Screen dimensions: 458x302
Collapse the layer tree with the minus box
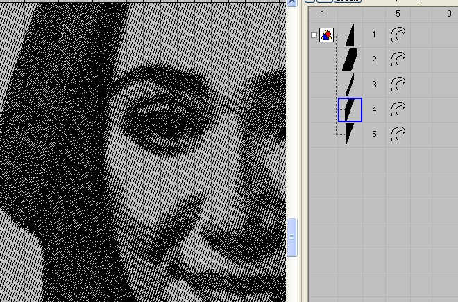(x=314, y=35)
